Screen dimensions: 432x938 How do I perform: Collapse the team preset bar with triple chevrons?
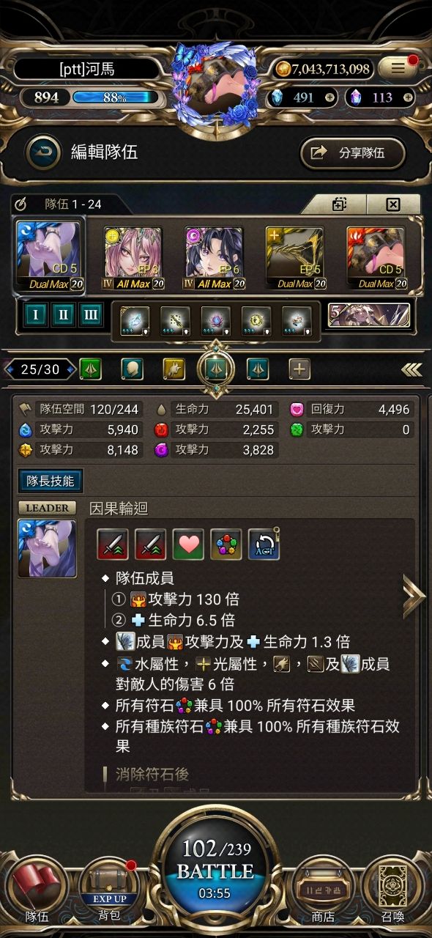tap(411, 370)
